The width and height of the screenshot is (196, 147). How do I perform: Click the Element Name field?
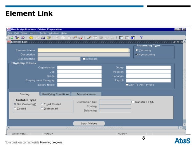pyautogui.click(x=83, y=50)
